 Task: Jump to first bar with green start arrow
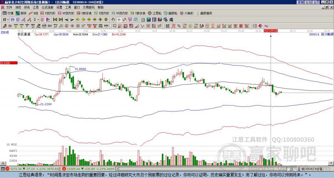click(x=55, y=20)
